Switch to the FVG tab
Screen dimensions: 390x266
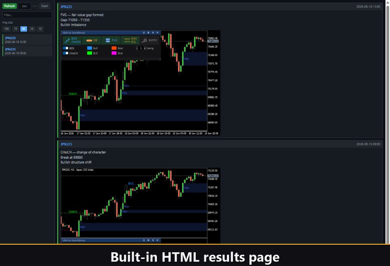(111, 40)
